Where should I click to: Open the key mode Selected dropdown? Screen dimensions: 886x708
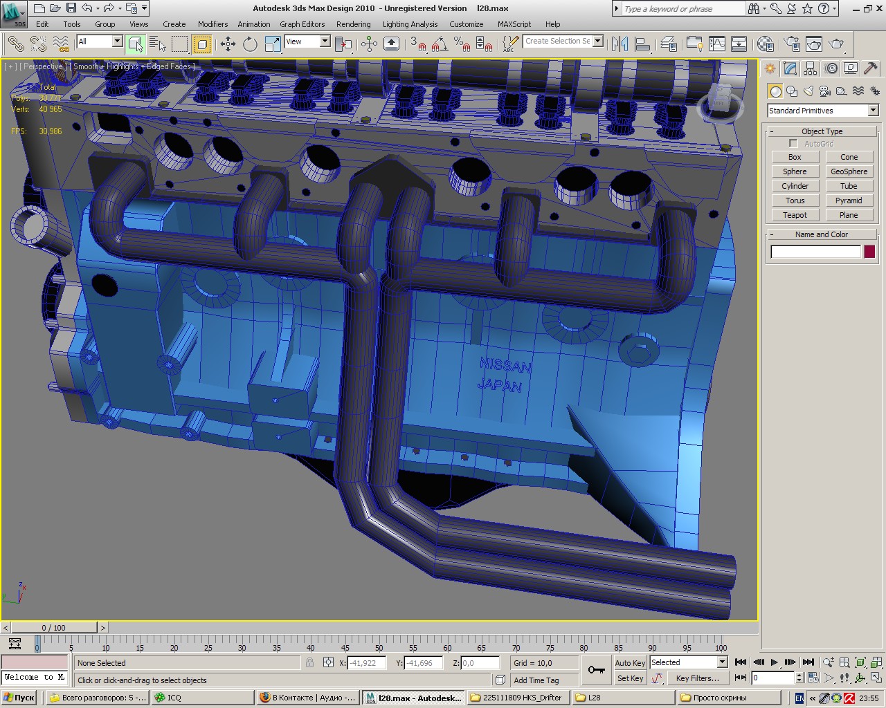pyautogui.click(x=688, y=662)
